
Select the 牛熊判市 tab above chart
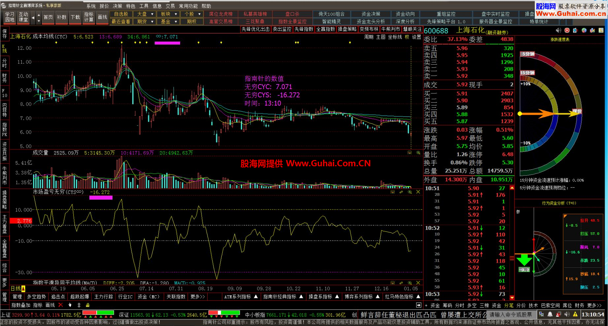pyautogui.click(x=391, y=29)
